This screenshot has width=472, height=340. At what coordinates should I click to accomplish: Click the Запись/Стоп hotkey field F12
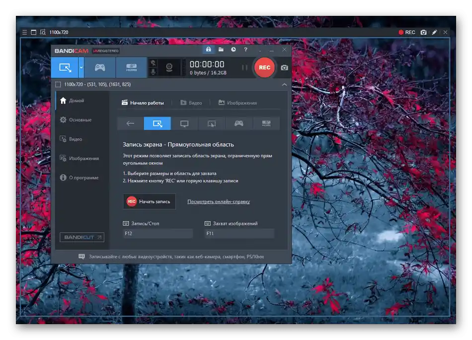tap(157, 233)
